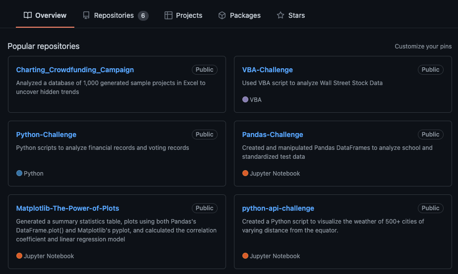Click the Repositories tab icon
Viewport: 458px width, 274px height.
[x=86, y=15]
